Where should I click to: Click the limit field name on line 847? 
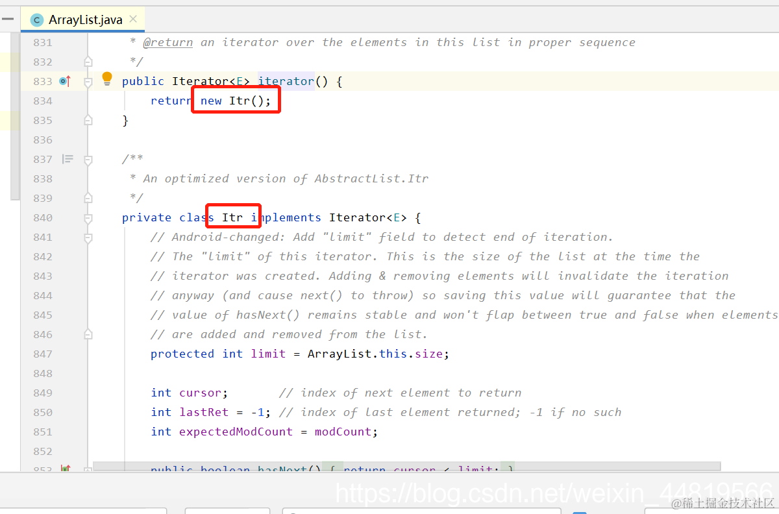tap(268, 354)
